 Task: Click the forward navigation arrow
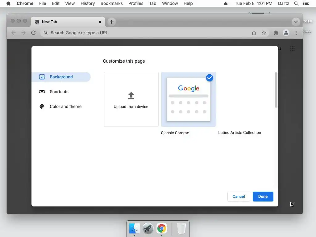pyautogui.click(x=23, y=33)
